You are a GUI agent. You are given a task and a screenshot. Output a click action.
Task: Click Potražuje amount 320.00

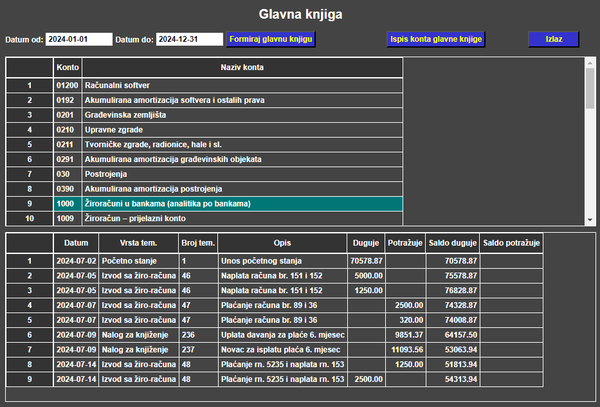tap(405, 320)
